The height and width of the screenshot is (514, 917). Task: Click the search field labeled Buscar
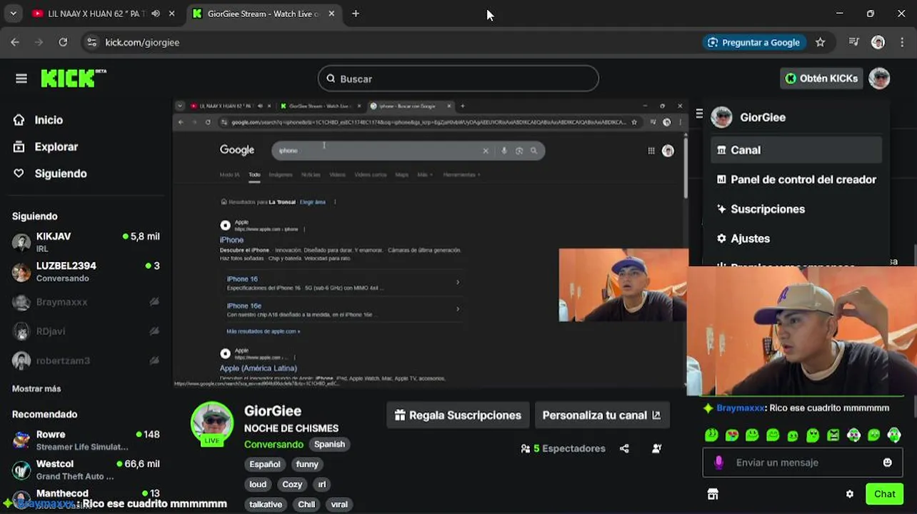[458, 79]
